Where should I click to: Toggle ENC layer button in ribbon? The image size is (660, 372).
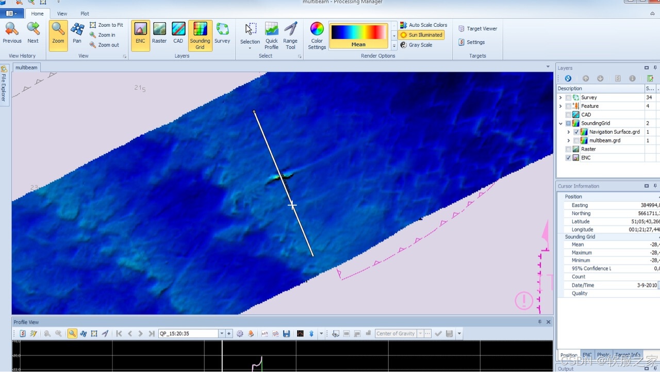click(140, 35)
